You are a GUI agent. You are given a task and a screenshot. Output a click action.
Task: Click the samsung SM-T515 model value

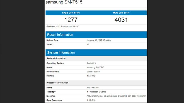tap(95, 67)
